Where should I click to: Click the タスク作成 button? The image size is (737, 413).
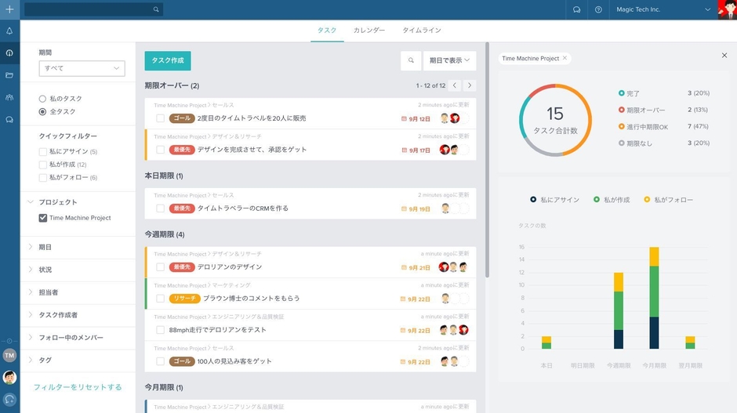click(x=168, y=60)
